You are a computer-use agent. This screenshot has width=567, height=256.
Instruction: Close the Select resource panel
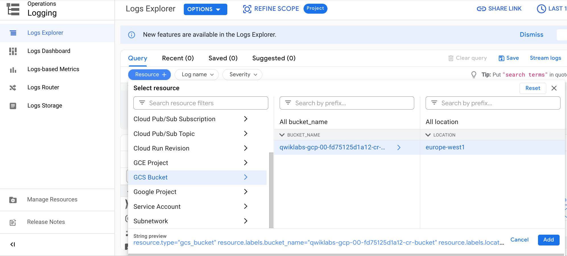click(x=554, y=88)
